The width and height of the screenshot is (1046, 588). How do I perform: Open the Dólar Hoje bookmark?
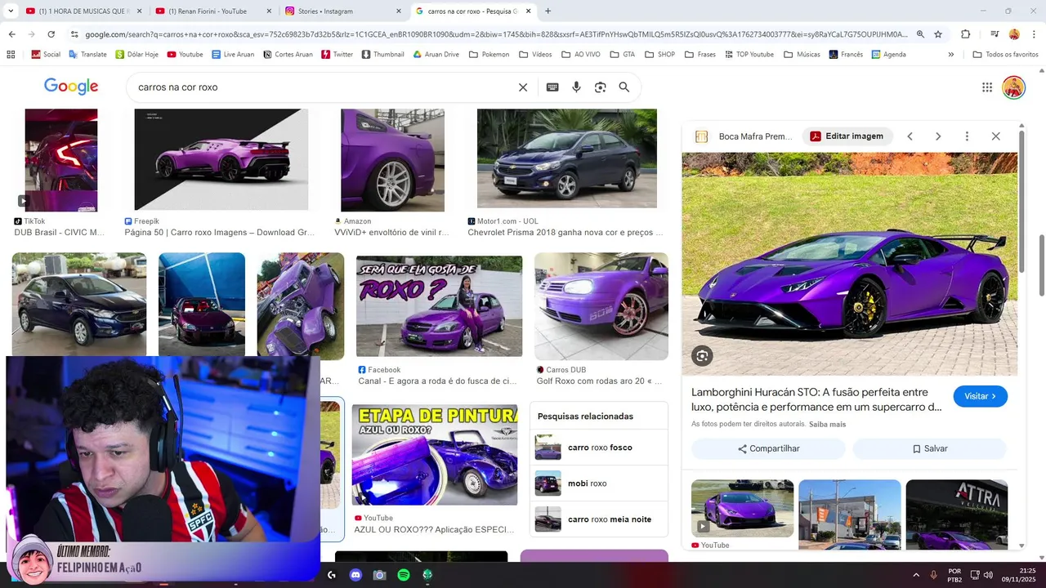[136, 55]
